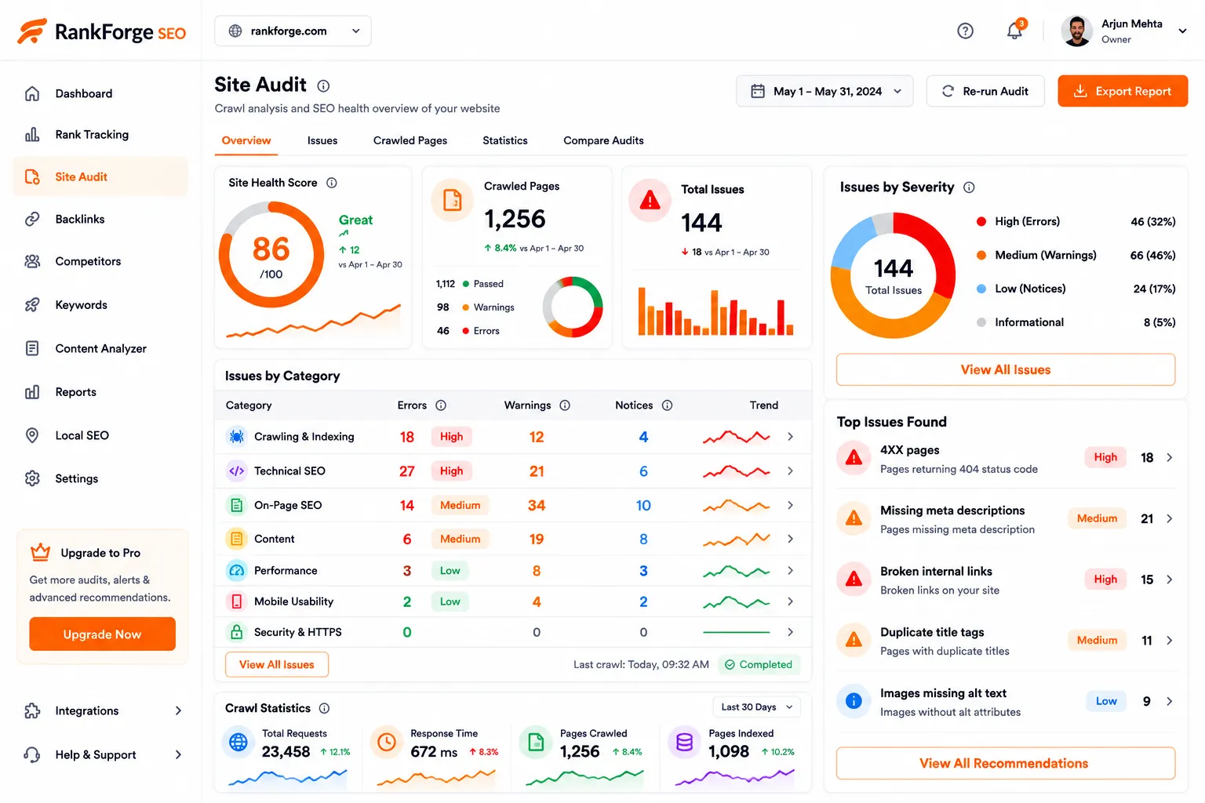Click the Total Issues warning triangle icon

click(x=650, y=201)
